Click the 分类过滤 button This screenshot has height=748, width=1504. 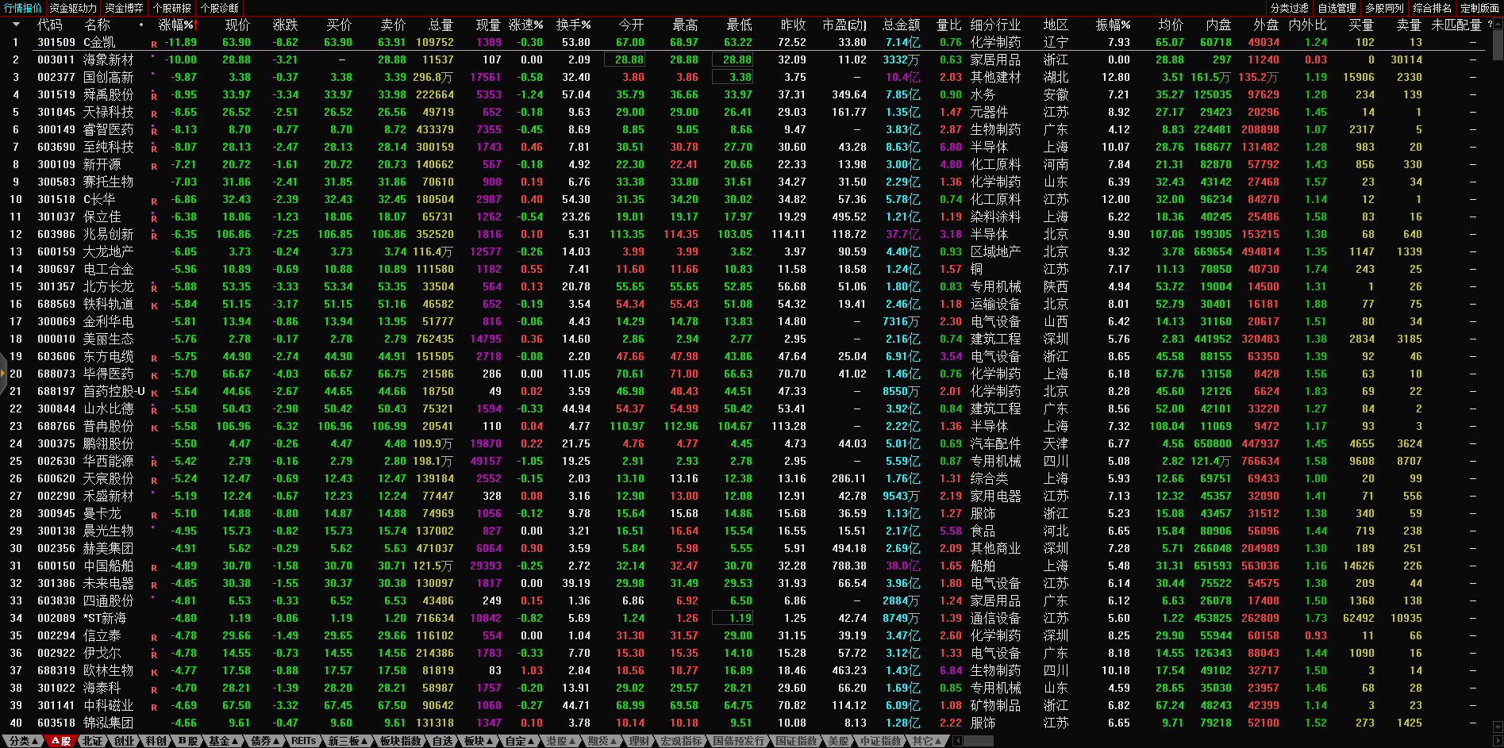click(x=1289, y=8)
